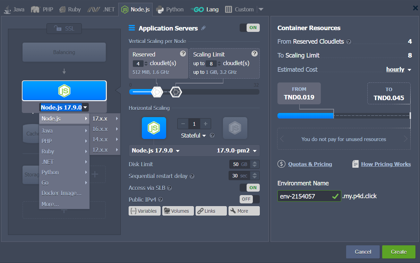The width and height of the screenshot is (420, 263).
Task: Click the help icon in Scaling Limit box
Action: click(x=255, y=53)
